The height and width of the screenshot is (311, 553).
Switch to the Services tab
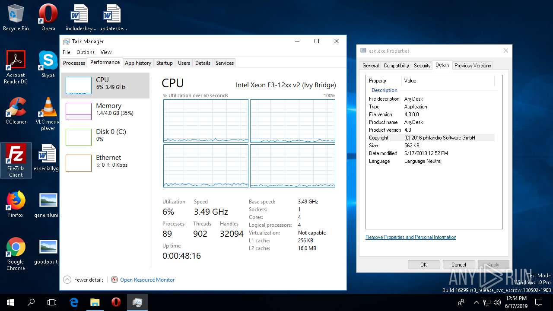225,63
